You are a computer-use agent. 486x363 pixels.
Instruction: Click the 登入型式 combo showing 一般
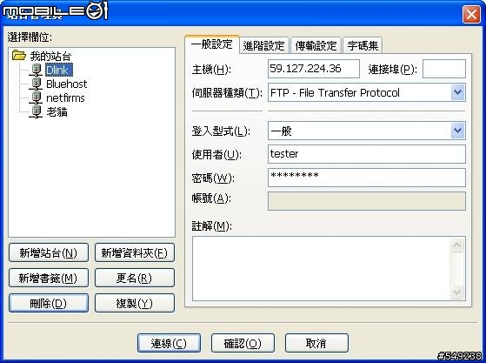pyautogui.click(x=367, y=131)
